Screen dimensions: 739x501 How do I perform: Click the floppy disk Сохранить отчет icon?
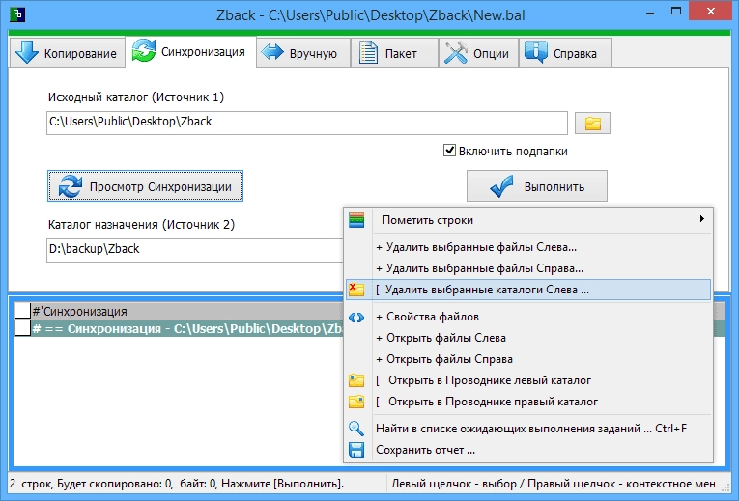[356, 450]
